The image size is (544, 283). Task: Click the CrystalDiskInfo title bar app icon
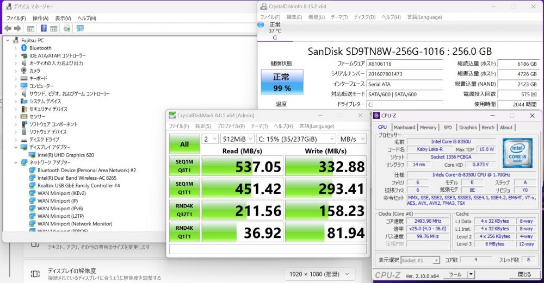coord(264,6)
